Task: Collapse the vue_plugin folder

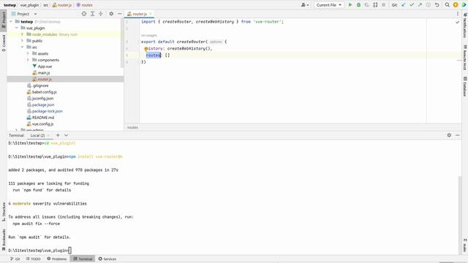Action: [17, 28]
